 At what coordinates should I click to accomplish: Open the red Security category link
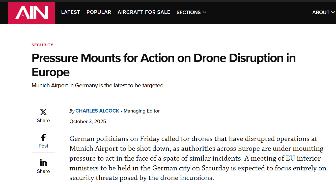click(x=42, y=45)
